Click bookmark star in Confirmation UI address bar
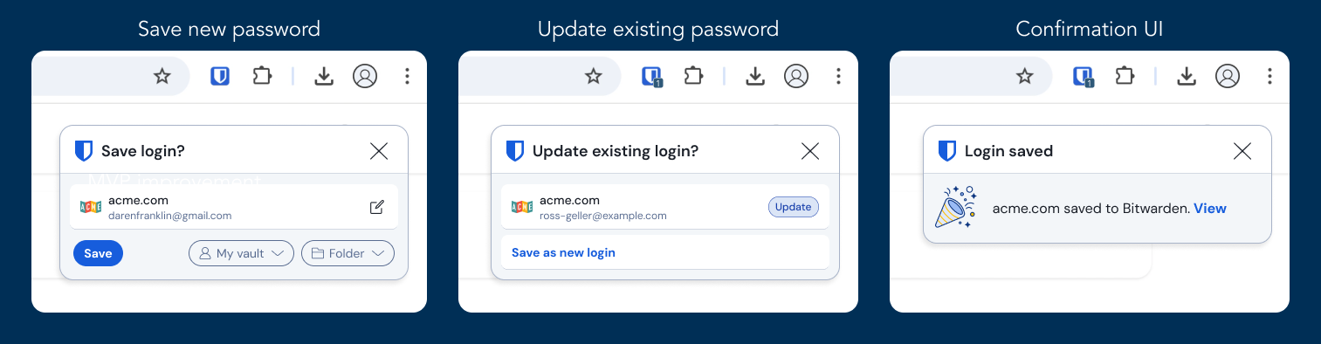Image resolution: width=1321 pixels, height=344 pixels. tap(1025, 76)
